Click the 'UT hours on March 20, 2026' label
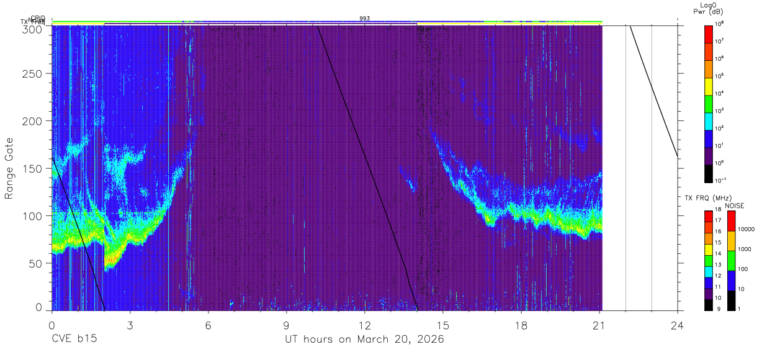Image resolution: width=762 pixels, height=352 pixels. pyautogui.click(x=364, y=340)
